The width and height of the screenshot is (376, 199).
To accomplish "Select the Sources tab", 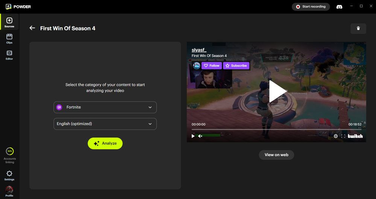I will click(9, 22).
